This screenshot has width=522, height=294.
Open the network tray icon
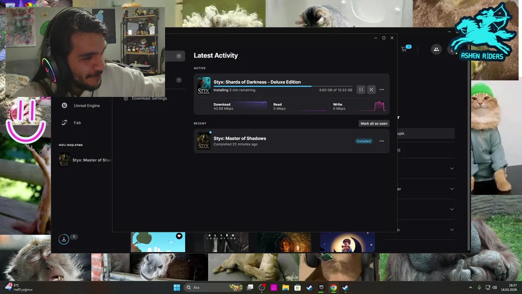tap(488, 287)
